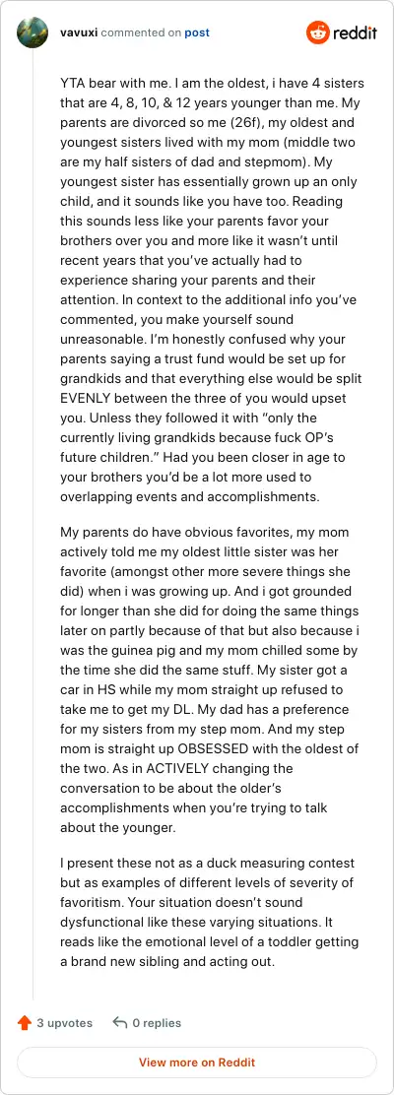Image resolution: width=394 pixels, height=1095 pixels.
Task: Click the "commented on" text in header
Action: click(141, 32)
